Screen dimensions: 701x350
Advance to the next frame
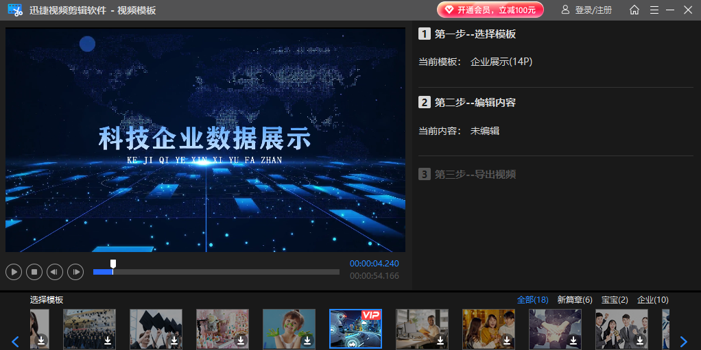[75, 272]
